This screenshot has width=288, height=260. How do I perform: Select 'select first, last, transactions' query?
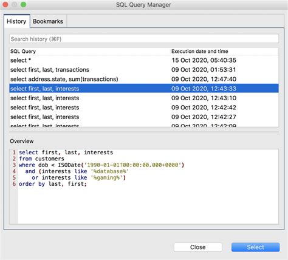tap(144, 70)
